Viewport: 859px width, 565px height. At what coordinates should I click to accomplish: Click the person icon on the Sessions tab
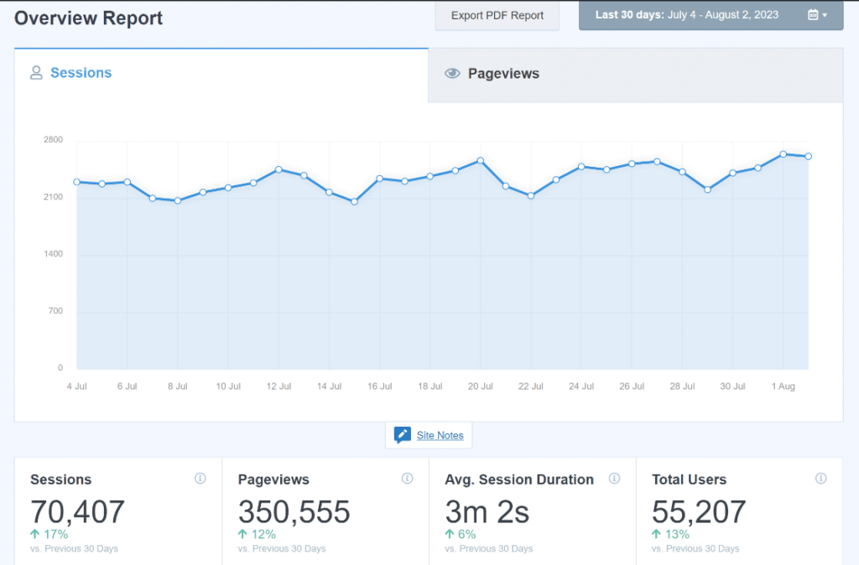pos(36,73)
